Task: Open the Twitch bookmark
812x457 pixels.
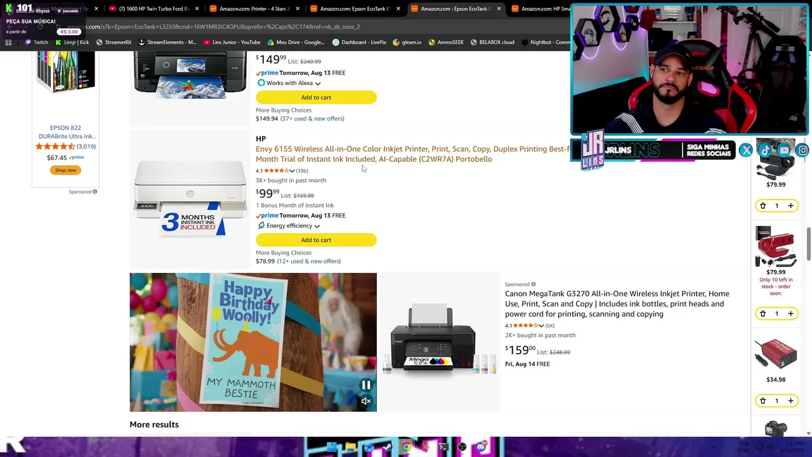Action: pos(36,43)
